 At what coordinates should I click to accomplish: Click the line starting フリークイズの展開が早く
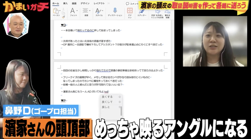[106, 77]
